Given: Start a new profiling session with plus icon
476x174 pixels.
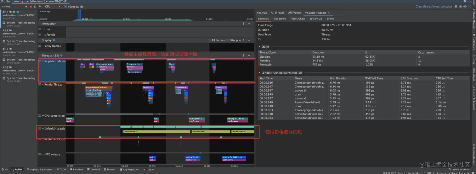Looking at the screenshot, I should point(26,7).
